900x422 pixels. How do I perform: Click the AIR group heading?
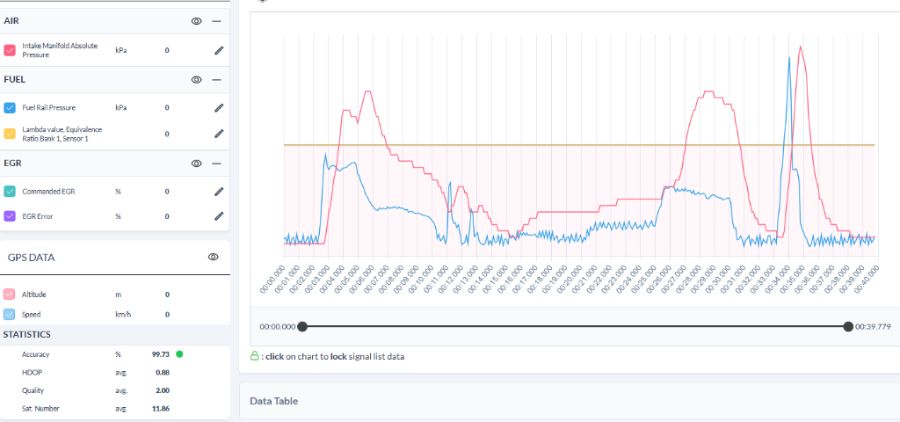[11, 21]
